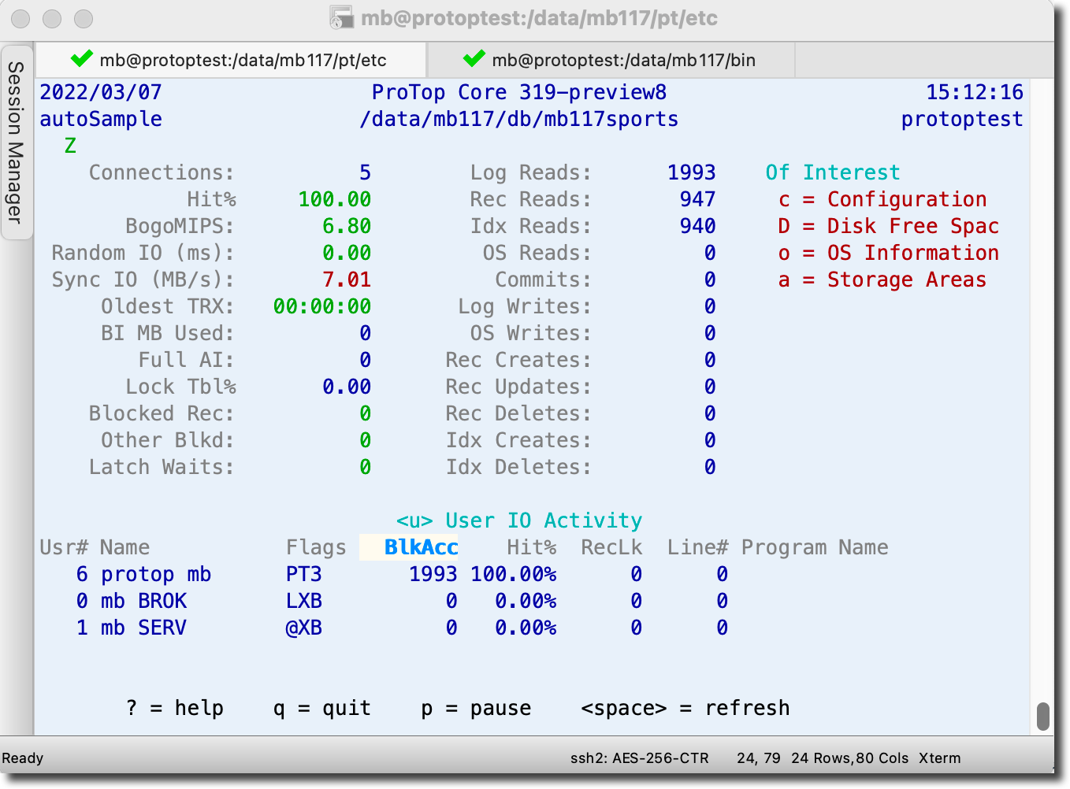Select the 'protop mb' user row

[x=384, y=575]
